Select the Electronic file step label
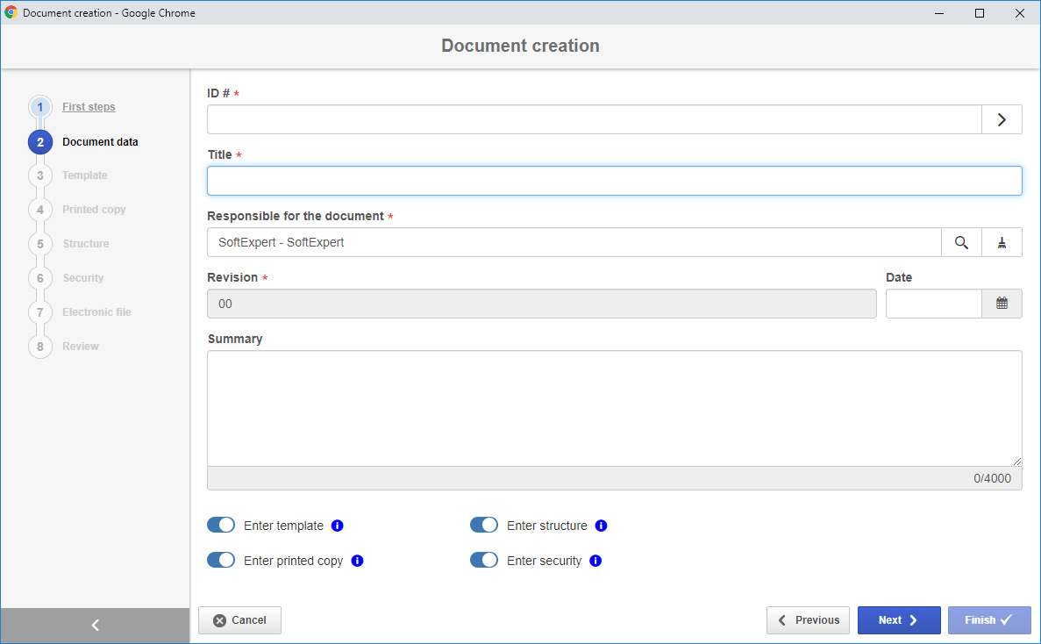The image size is (1041, 644). point(97,312)
